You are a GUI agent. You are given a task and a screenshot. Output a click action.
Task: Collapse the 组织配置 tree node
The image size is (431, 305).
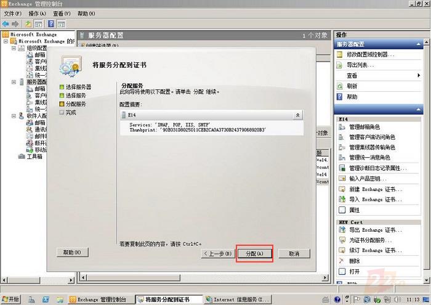click(14, 48)
